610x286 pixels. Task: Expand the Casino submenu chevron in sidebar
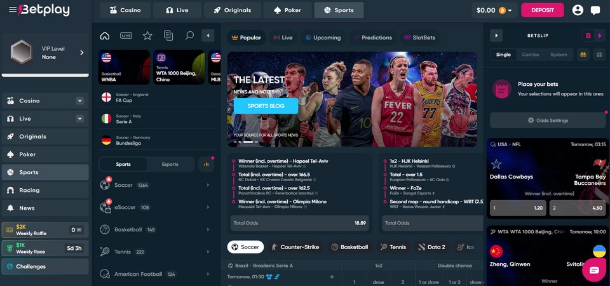click(80, 101)
